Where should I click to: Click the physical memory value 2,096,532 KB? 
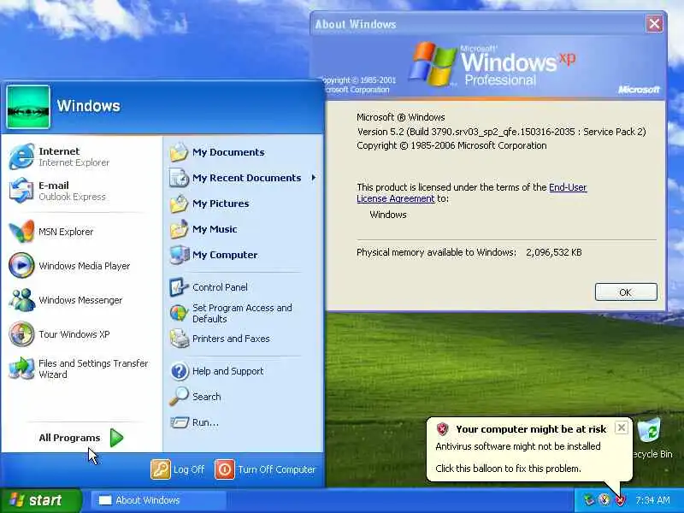pos(553,252)
